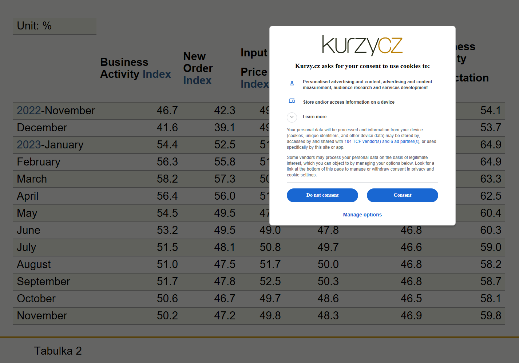The width and height of the screenshot is (519, 363).
Task: Click the Index link under New Order
Action: click(197, 80)
